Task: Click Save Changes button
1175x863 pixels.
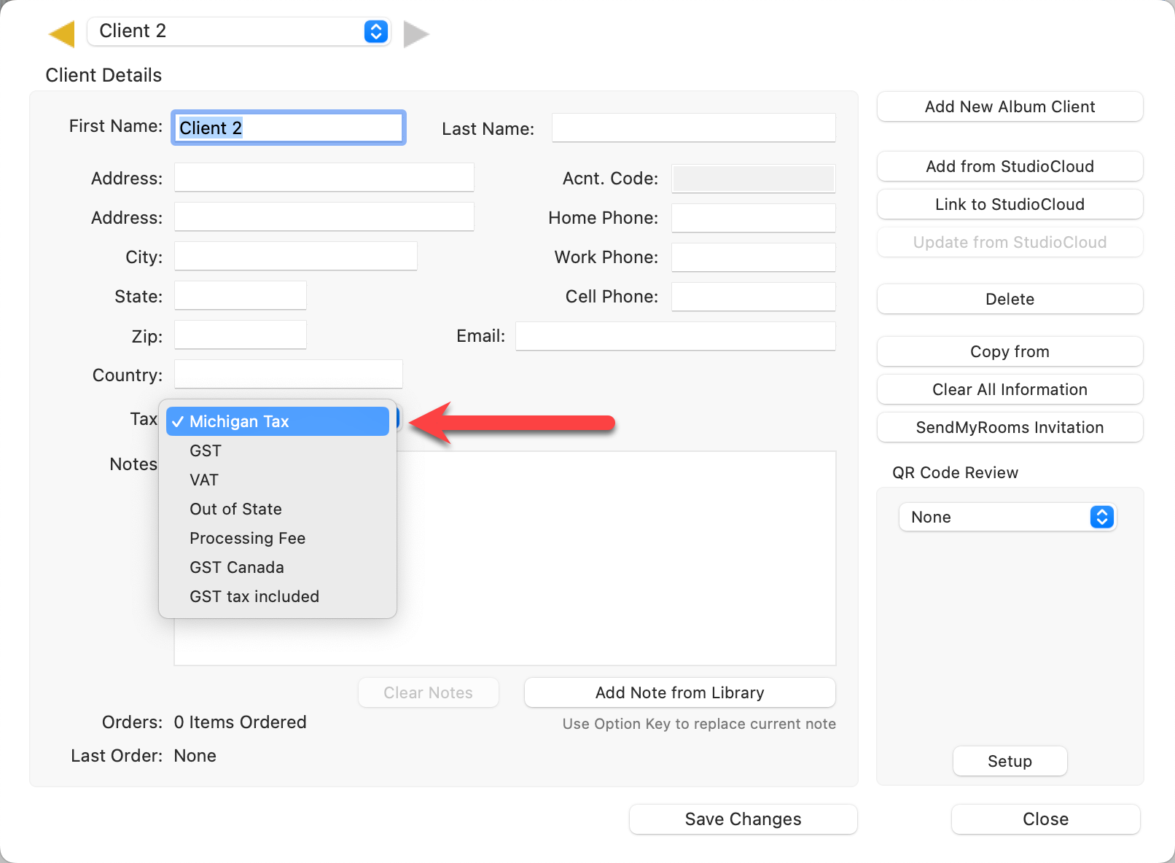Action: [x=743, y=819]
